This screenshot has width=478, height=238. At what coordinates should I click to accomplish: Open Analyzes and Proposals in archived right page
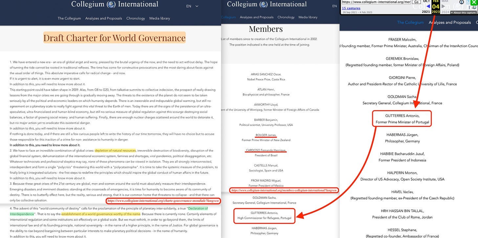[x=450, y=22]
